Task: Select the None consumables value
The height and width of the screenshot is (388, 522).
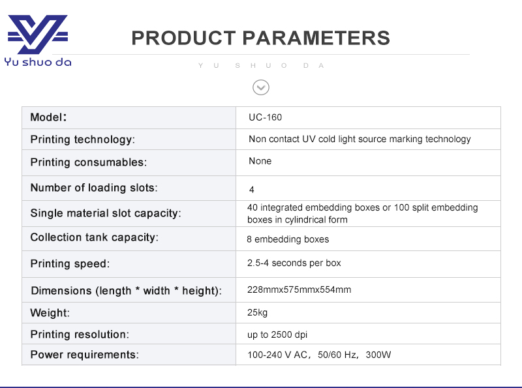Action: (x=260, y=161)
